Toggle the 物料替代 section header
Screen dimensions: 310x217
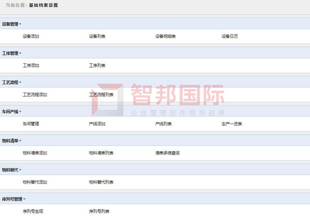(x=12, y=170)
